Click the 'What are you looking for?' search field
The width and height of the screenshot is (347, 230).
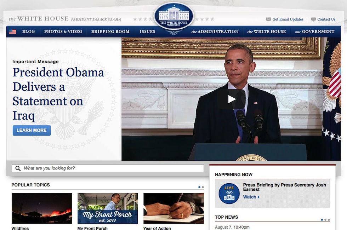tap(108, 168)
